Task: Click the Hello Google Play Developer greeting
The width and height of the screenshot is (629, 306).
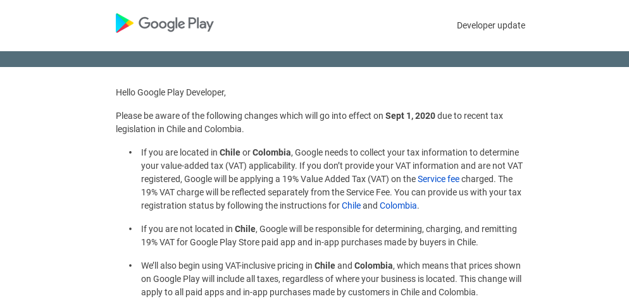Action: tap(171, 93)
